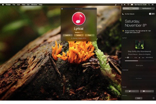The height and width of the screenshot is (104, 156).
Task: Toggle the Do Not Disturb switch
Action: [152, 14]
